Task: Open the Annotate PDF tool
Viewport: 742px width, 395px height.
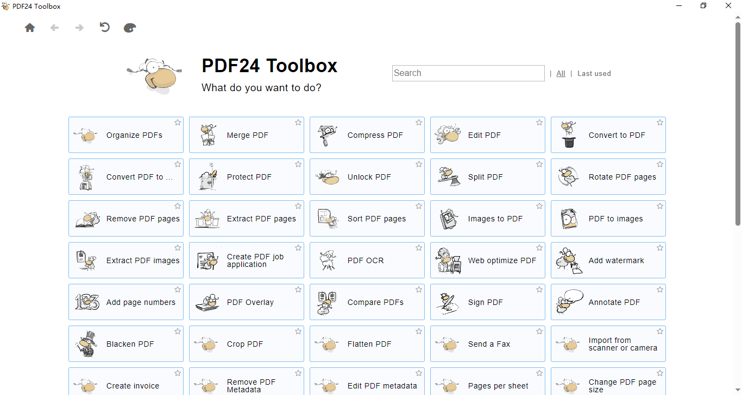Action: pyautogui.click(x=608, y=302)
